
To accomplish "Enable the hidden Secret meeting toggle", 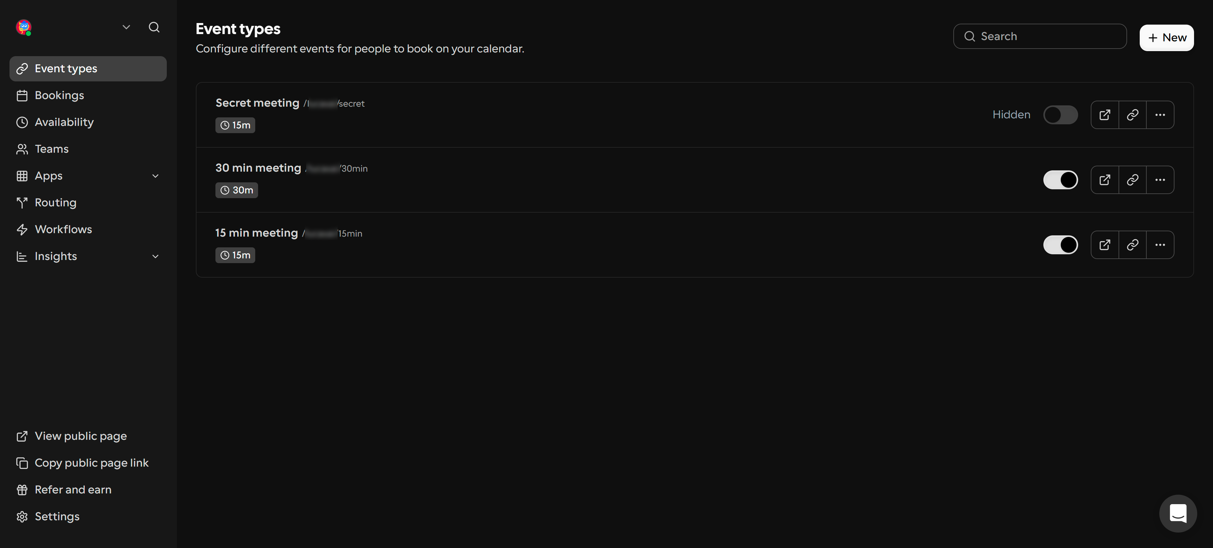I will 1060,115.
